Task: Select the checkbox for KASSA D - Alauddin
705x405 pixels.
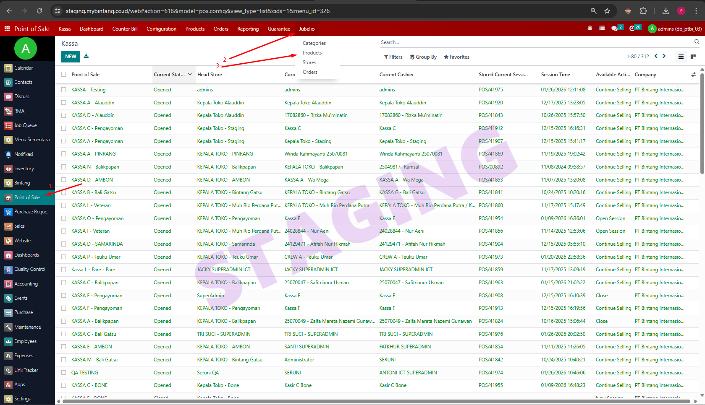Action: pos(64,115)
